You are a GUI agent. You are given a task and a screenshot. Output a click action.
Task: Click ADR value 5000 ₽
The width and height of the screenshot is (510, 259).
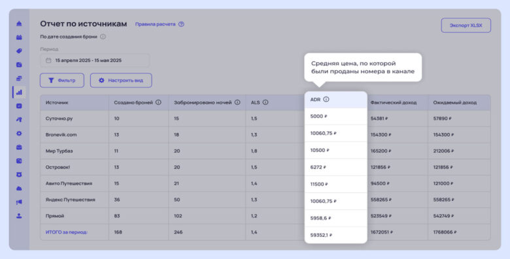[x=319, y=116]
